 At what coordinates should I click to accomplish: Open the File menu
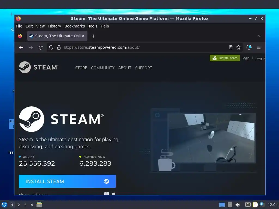click(x=19, y=26)
